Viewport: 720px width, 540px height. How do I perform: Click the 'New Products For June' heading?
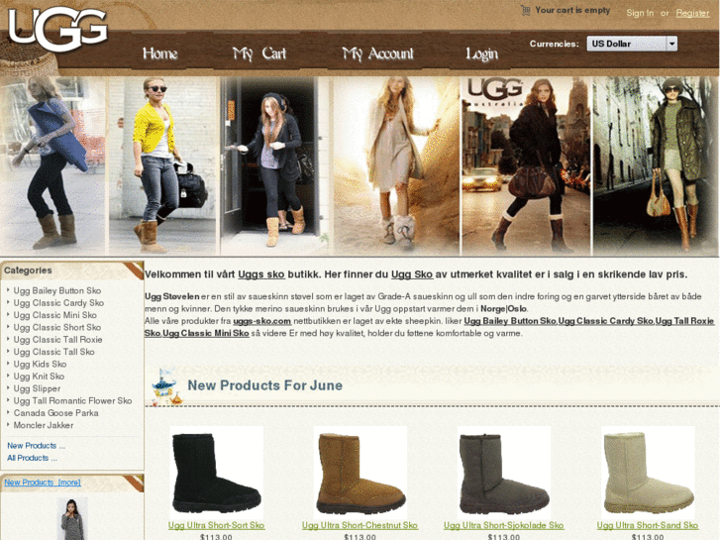265,385
